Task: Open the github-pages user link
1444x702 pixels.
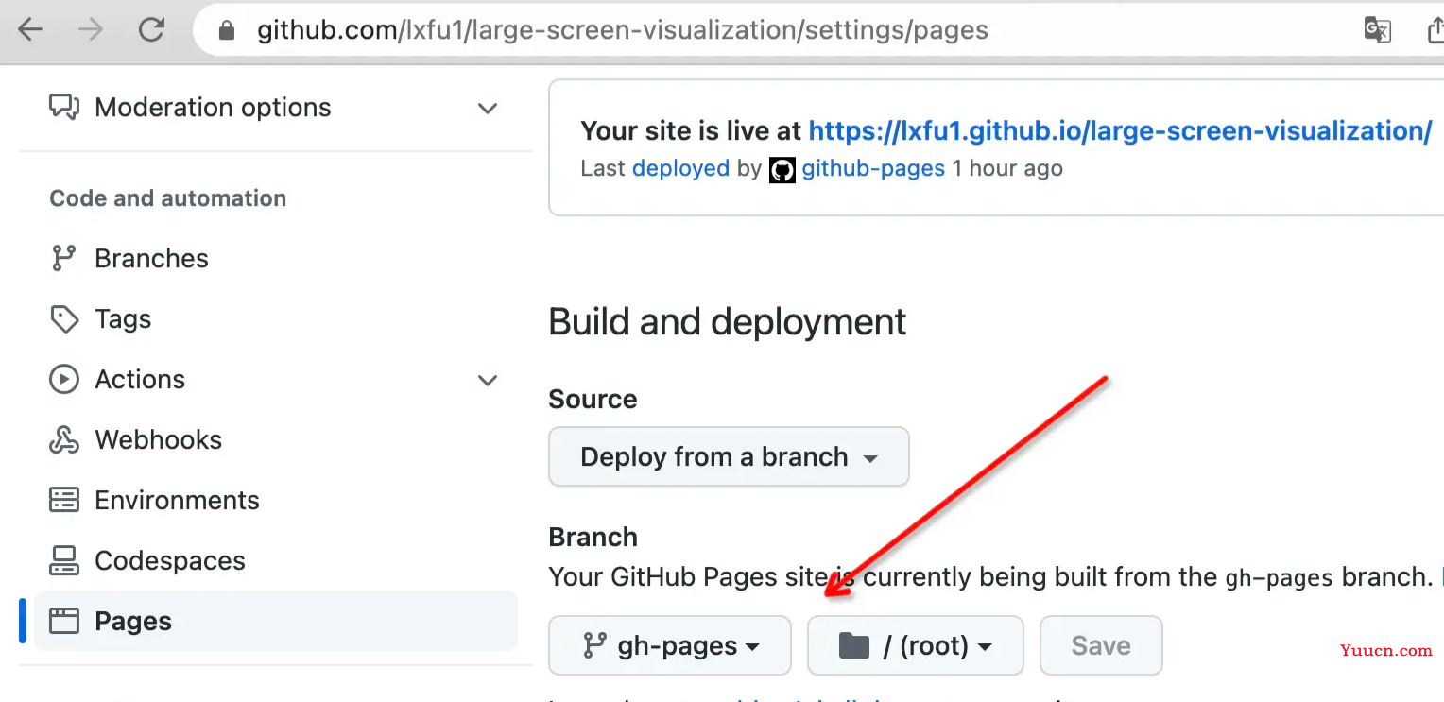Action: (x=873, y=169)
